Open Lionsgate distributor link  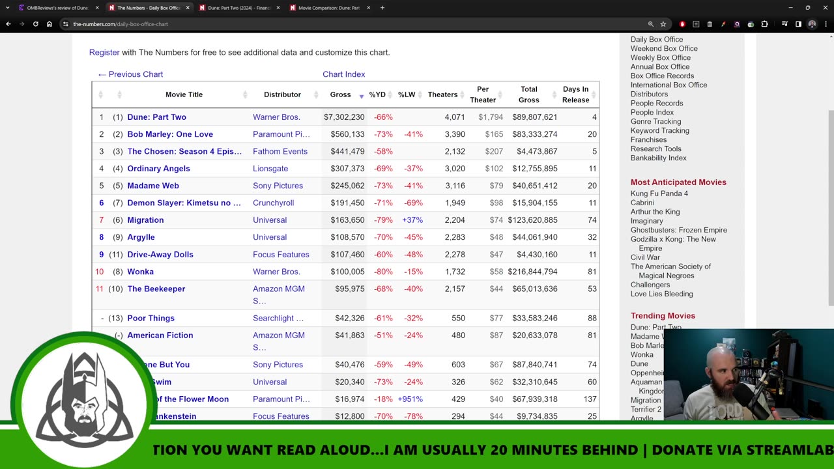(x=270, y=169)
